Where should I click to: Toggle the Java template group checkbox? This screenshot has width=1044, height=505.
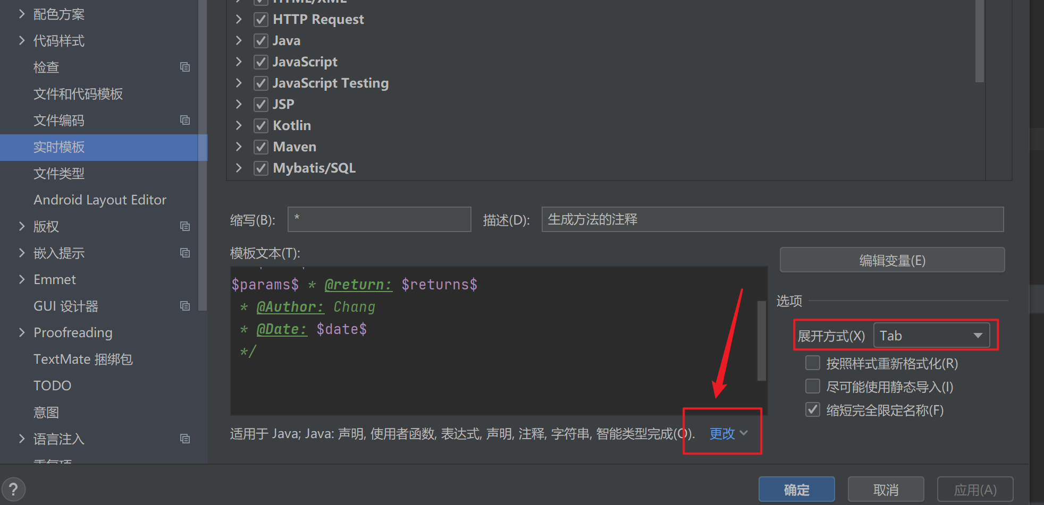tap(260, 41)
